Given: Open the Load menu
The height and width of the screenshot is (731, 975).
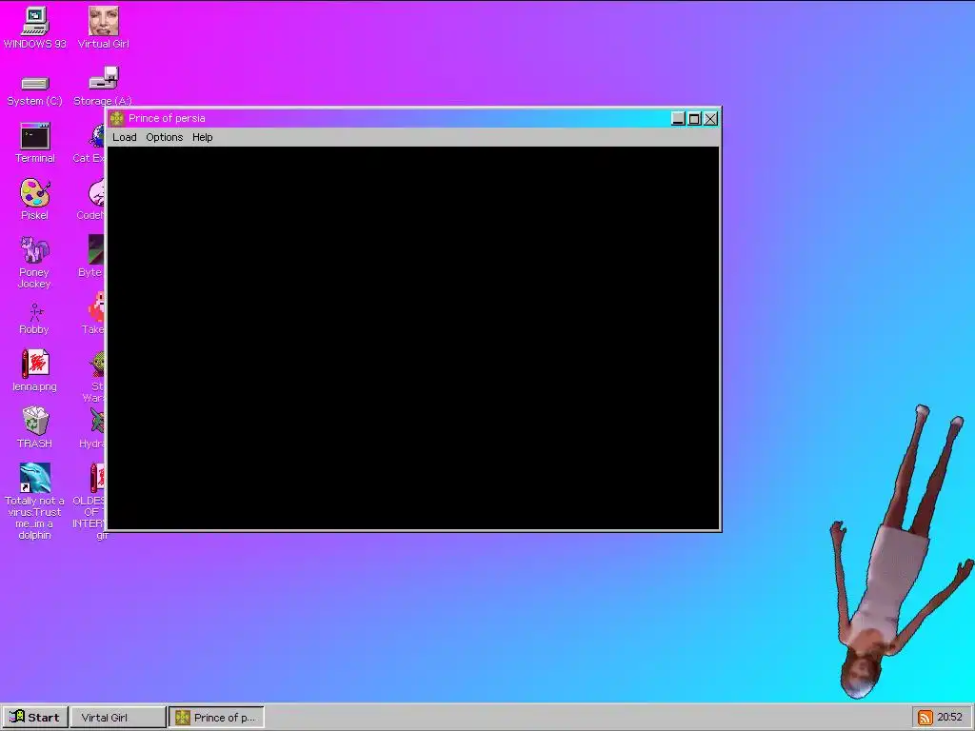Looking at the screenshot, I should (x=125, y=137).
